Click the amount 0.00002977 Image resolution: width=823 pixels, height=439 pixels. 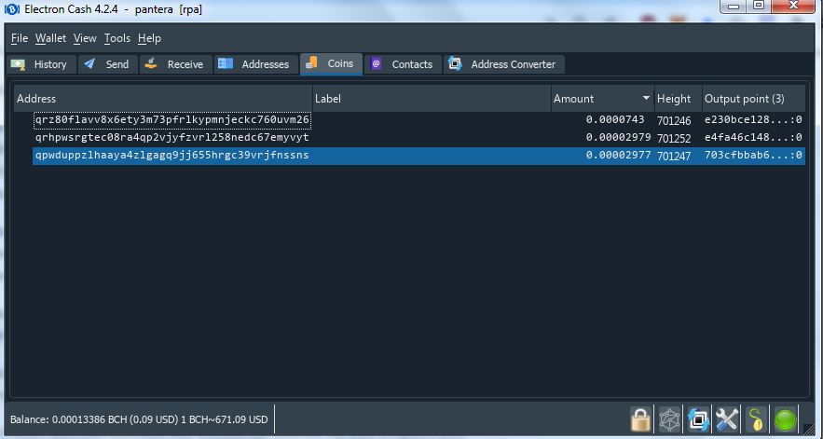click(x=618, y=156)
